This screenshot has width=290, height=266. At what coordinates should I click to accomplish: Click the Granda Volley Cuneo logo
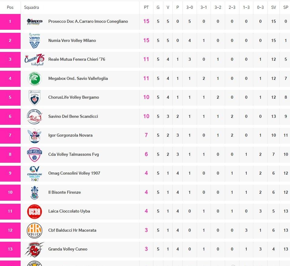tap(35, 250)
